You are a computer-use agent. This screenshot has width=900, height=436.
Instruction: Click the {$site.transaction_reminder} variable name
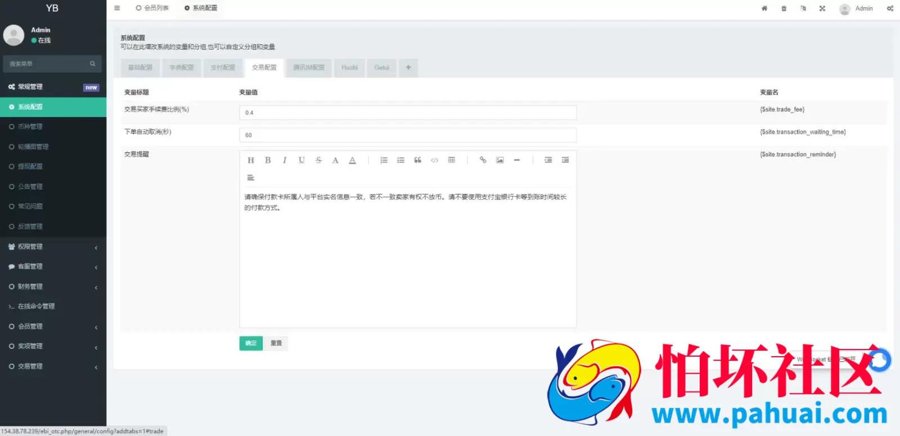pos(798,155)
